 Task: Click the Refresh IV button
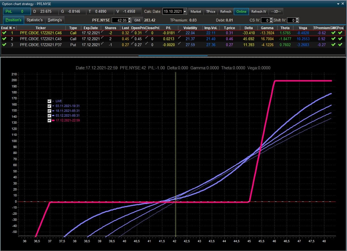(x=259, y=12)
